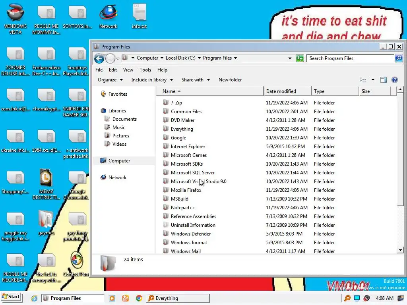Click the Start button
407x305 pixels.
tap(12, 297)
